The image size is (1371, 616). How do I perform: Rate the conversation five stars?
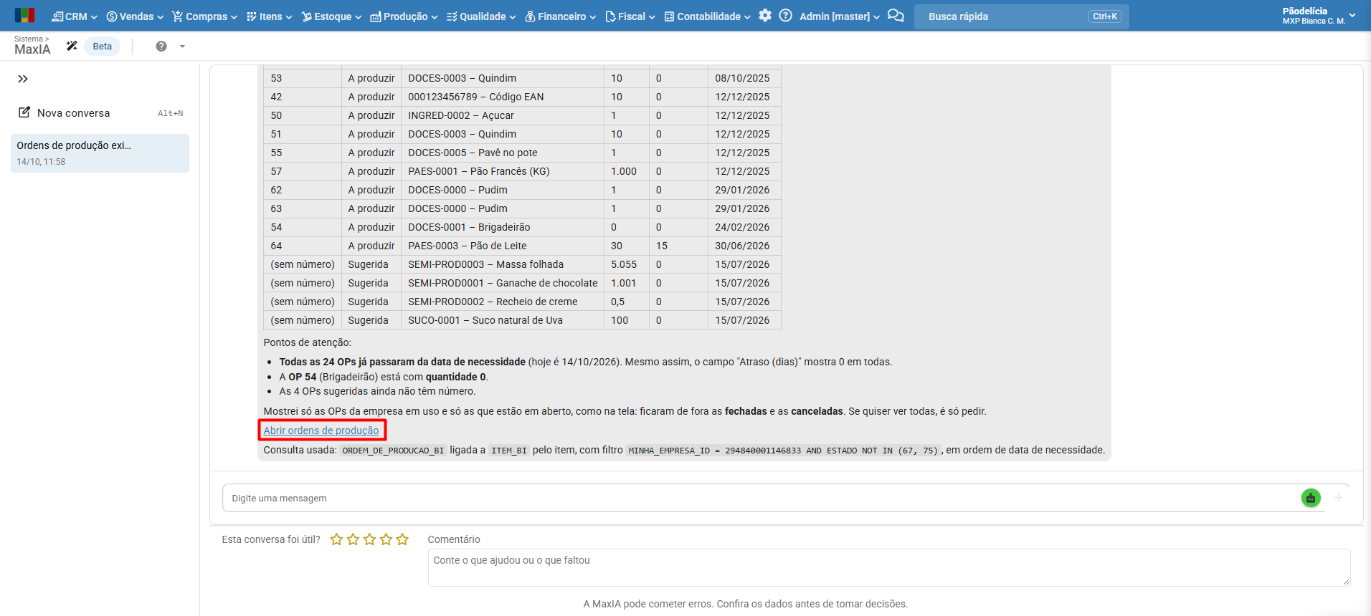pos(402,539)
